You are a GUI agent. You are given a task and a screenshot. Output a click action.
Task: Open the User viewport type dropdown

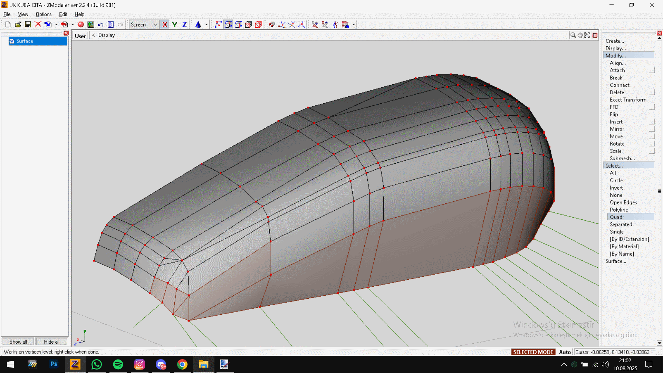coord(80,36)
